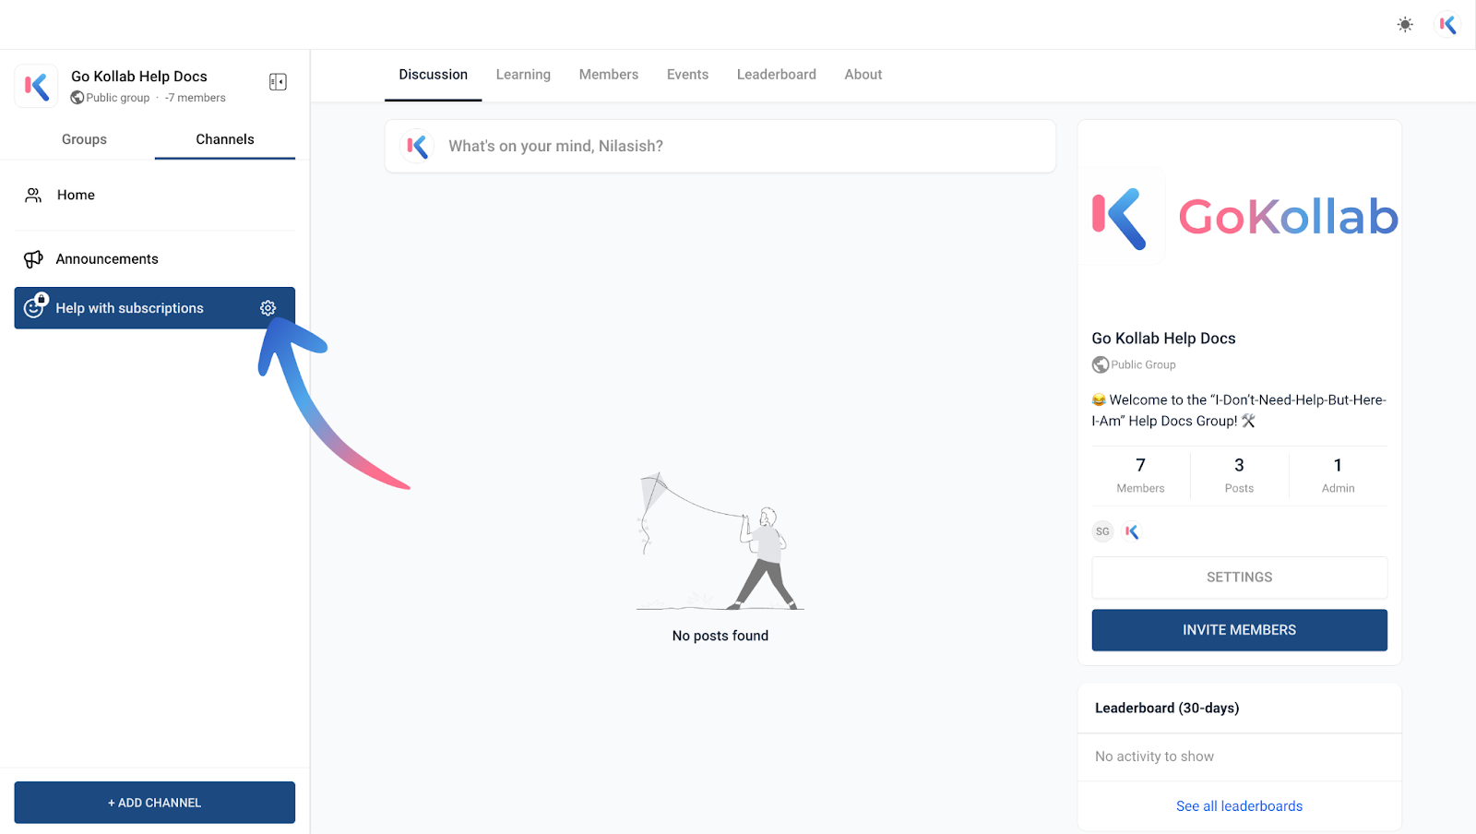The width and height of the screenshot is (1476, 834).
Task: Click the Leaderboard (30-days) heading
Action: tap(1167, 709)
